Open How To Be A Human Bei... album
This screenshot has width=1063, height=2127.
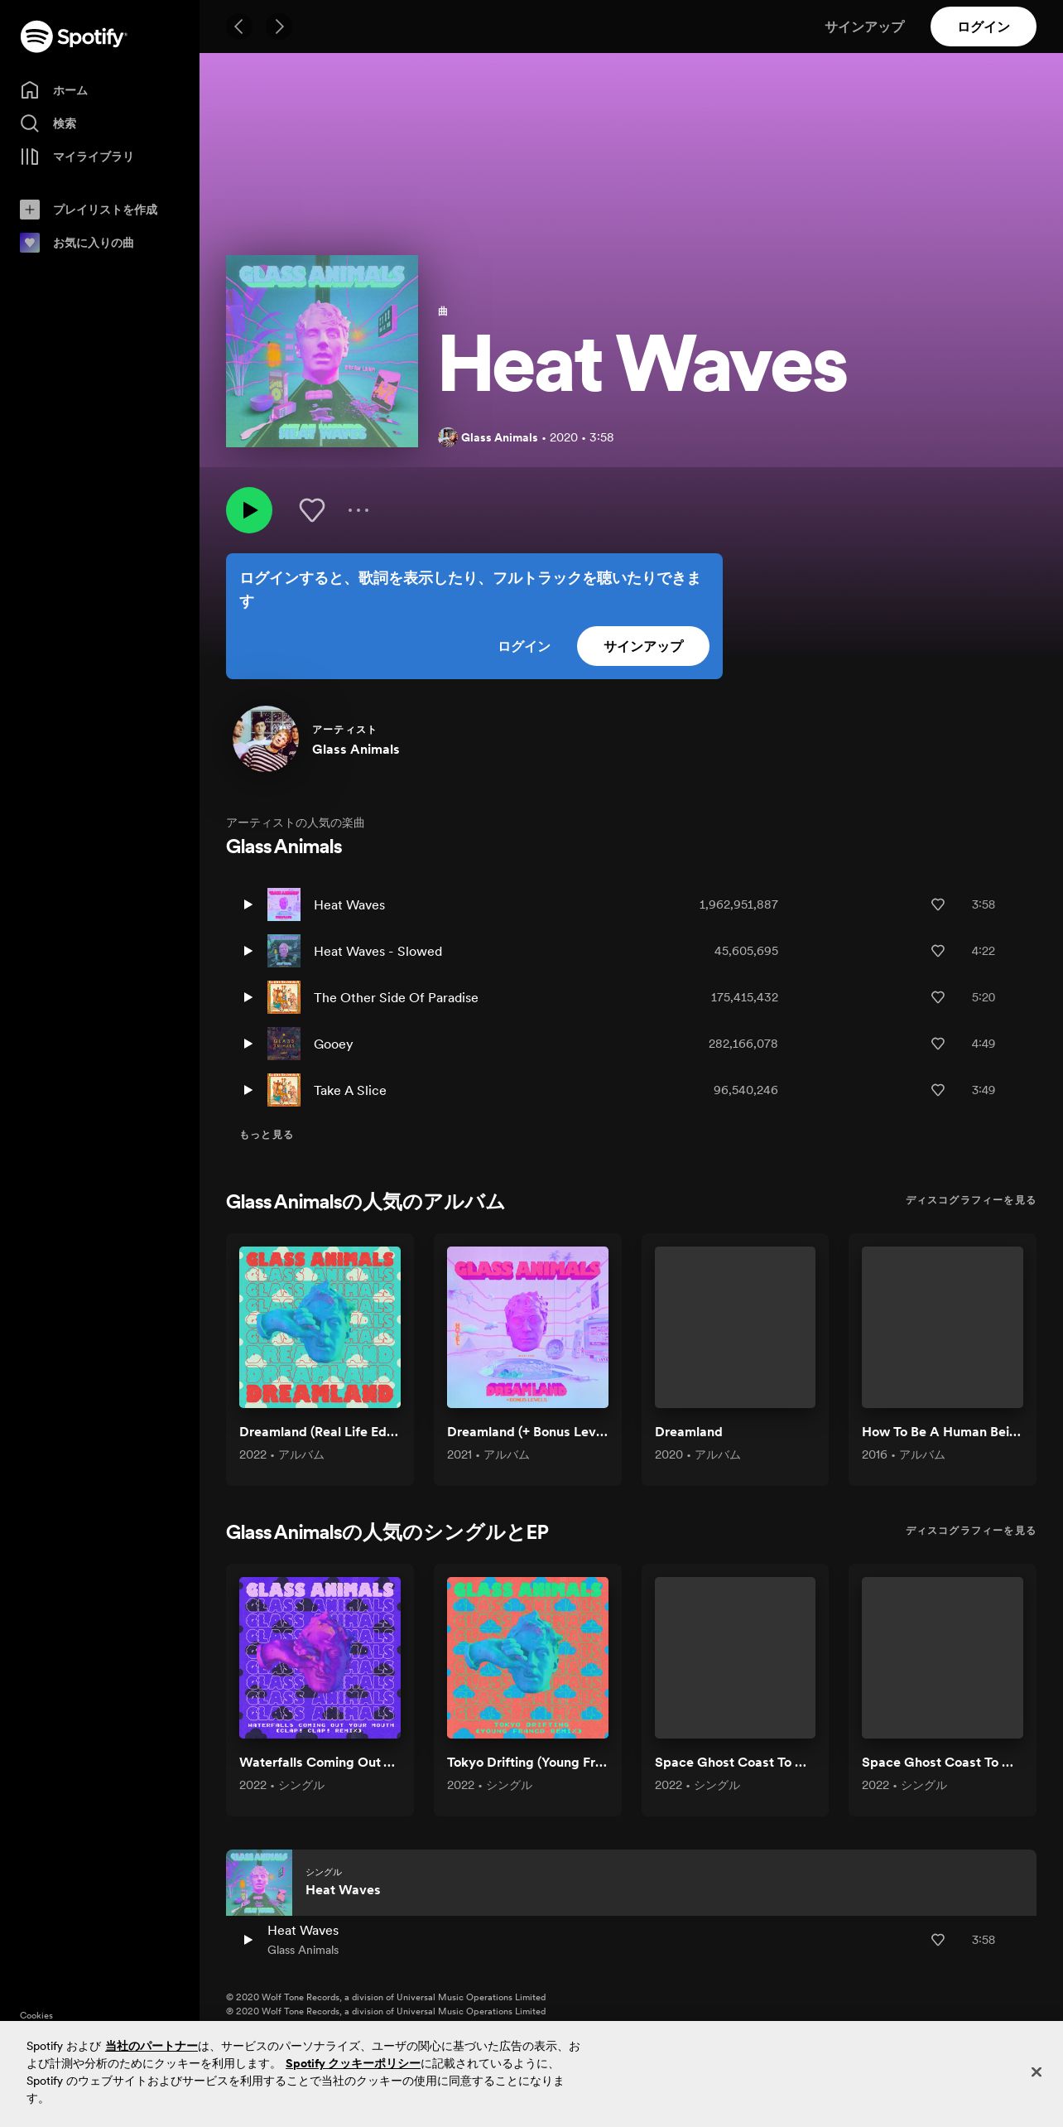pos(942,1359)
